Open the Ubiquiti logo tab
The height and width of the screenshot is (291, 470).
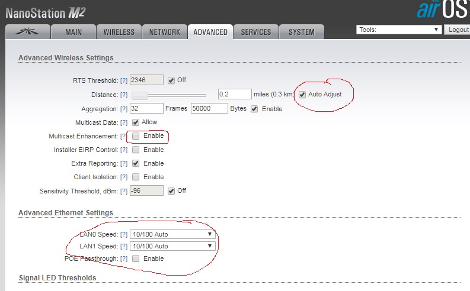[28, 32]
